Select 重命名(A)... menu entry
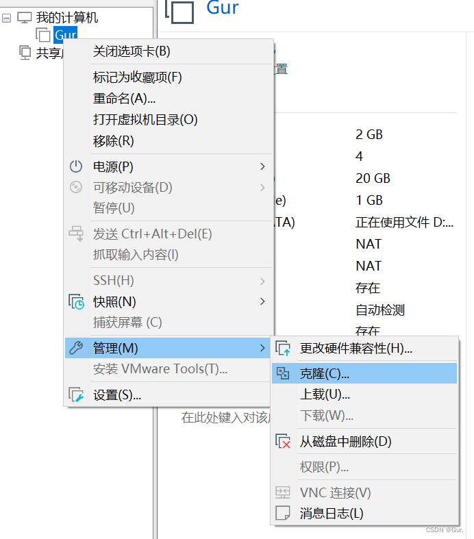The image size is (474, 539). click(x=168, y=99)
